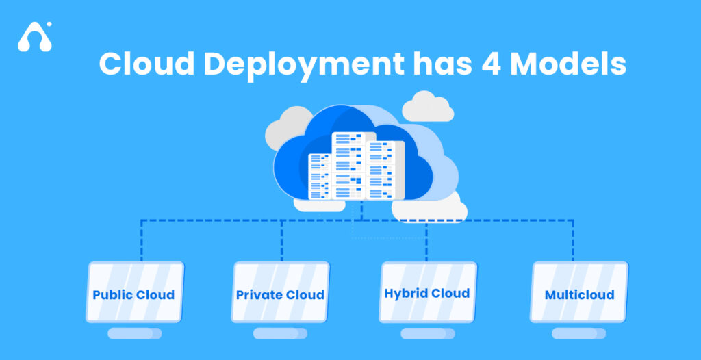Click the "Multicloud" label text
This screenshot has width=701, height=360.
(579, 295)
